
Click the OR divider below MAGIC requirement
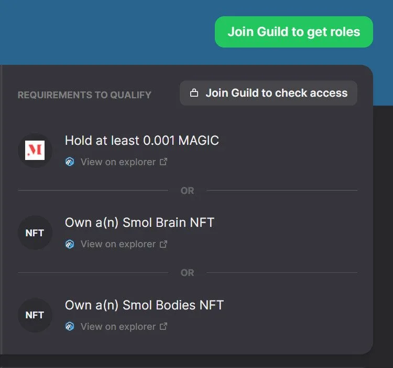point(188,191)
